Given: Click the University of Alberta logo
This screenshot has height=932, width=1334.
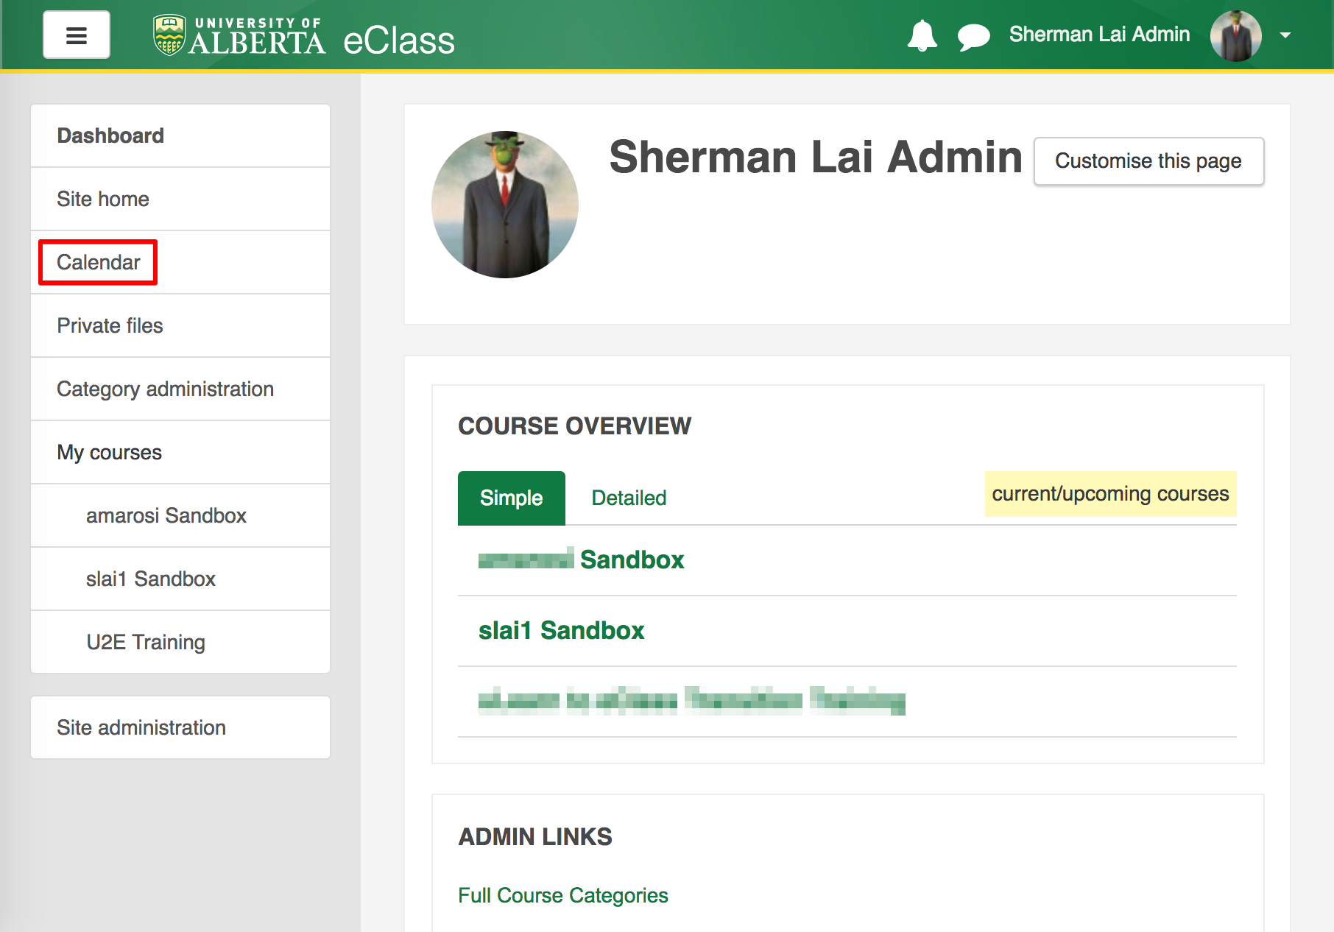Looking at the screenshot, I should point(239,36).
